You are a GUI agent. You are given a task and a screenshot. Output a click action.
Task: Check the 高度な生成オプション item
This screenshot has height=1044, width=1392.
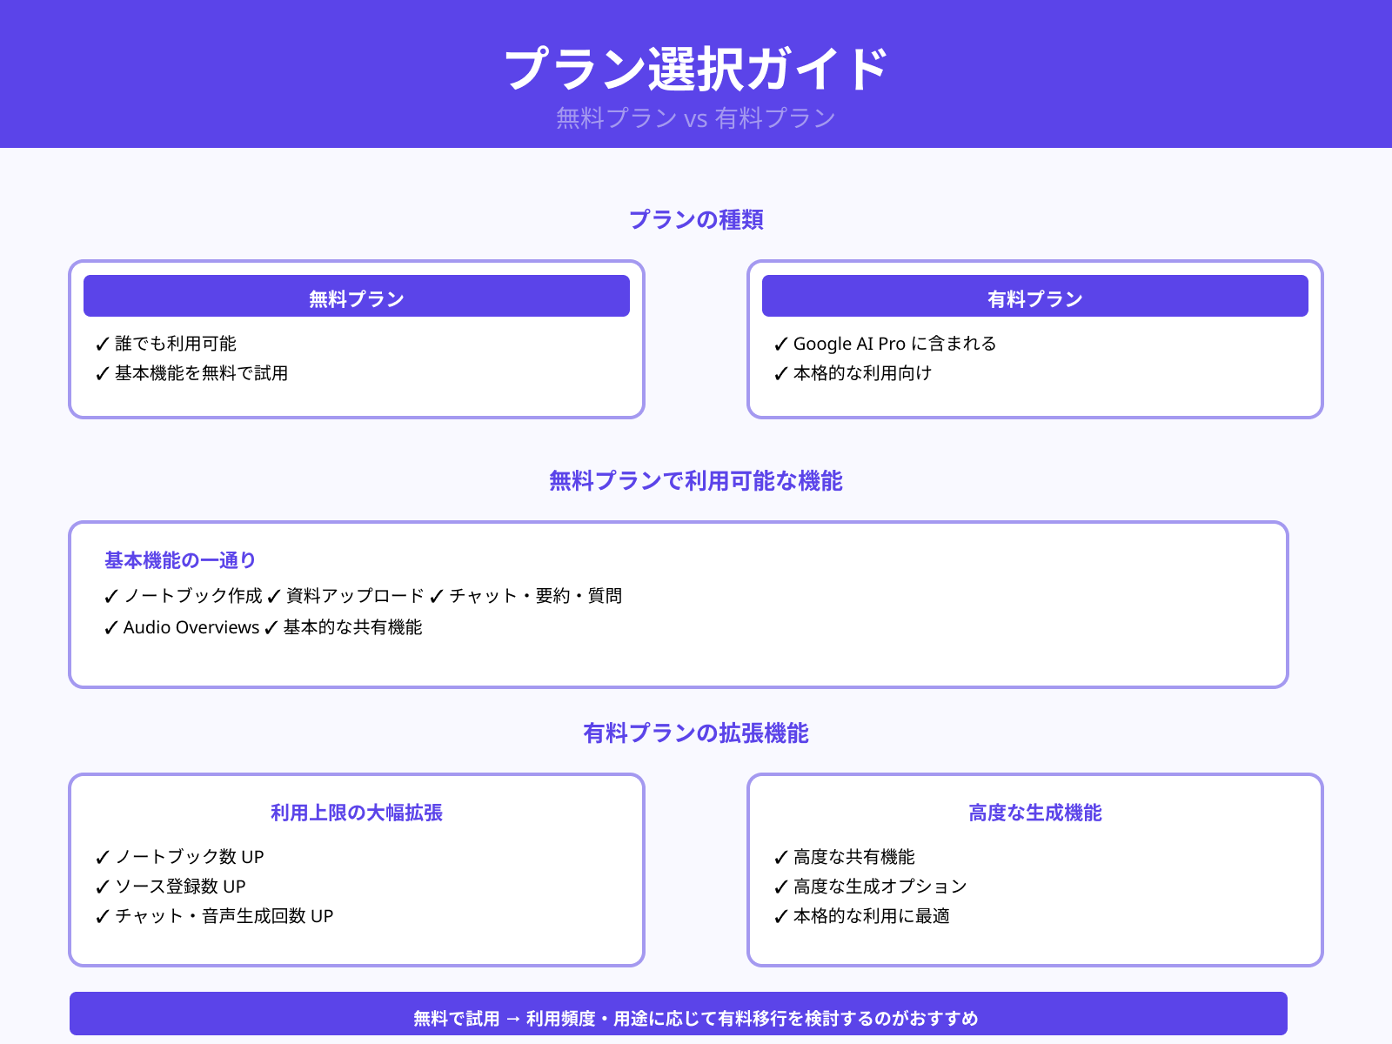(878, 887)
